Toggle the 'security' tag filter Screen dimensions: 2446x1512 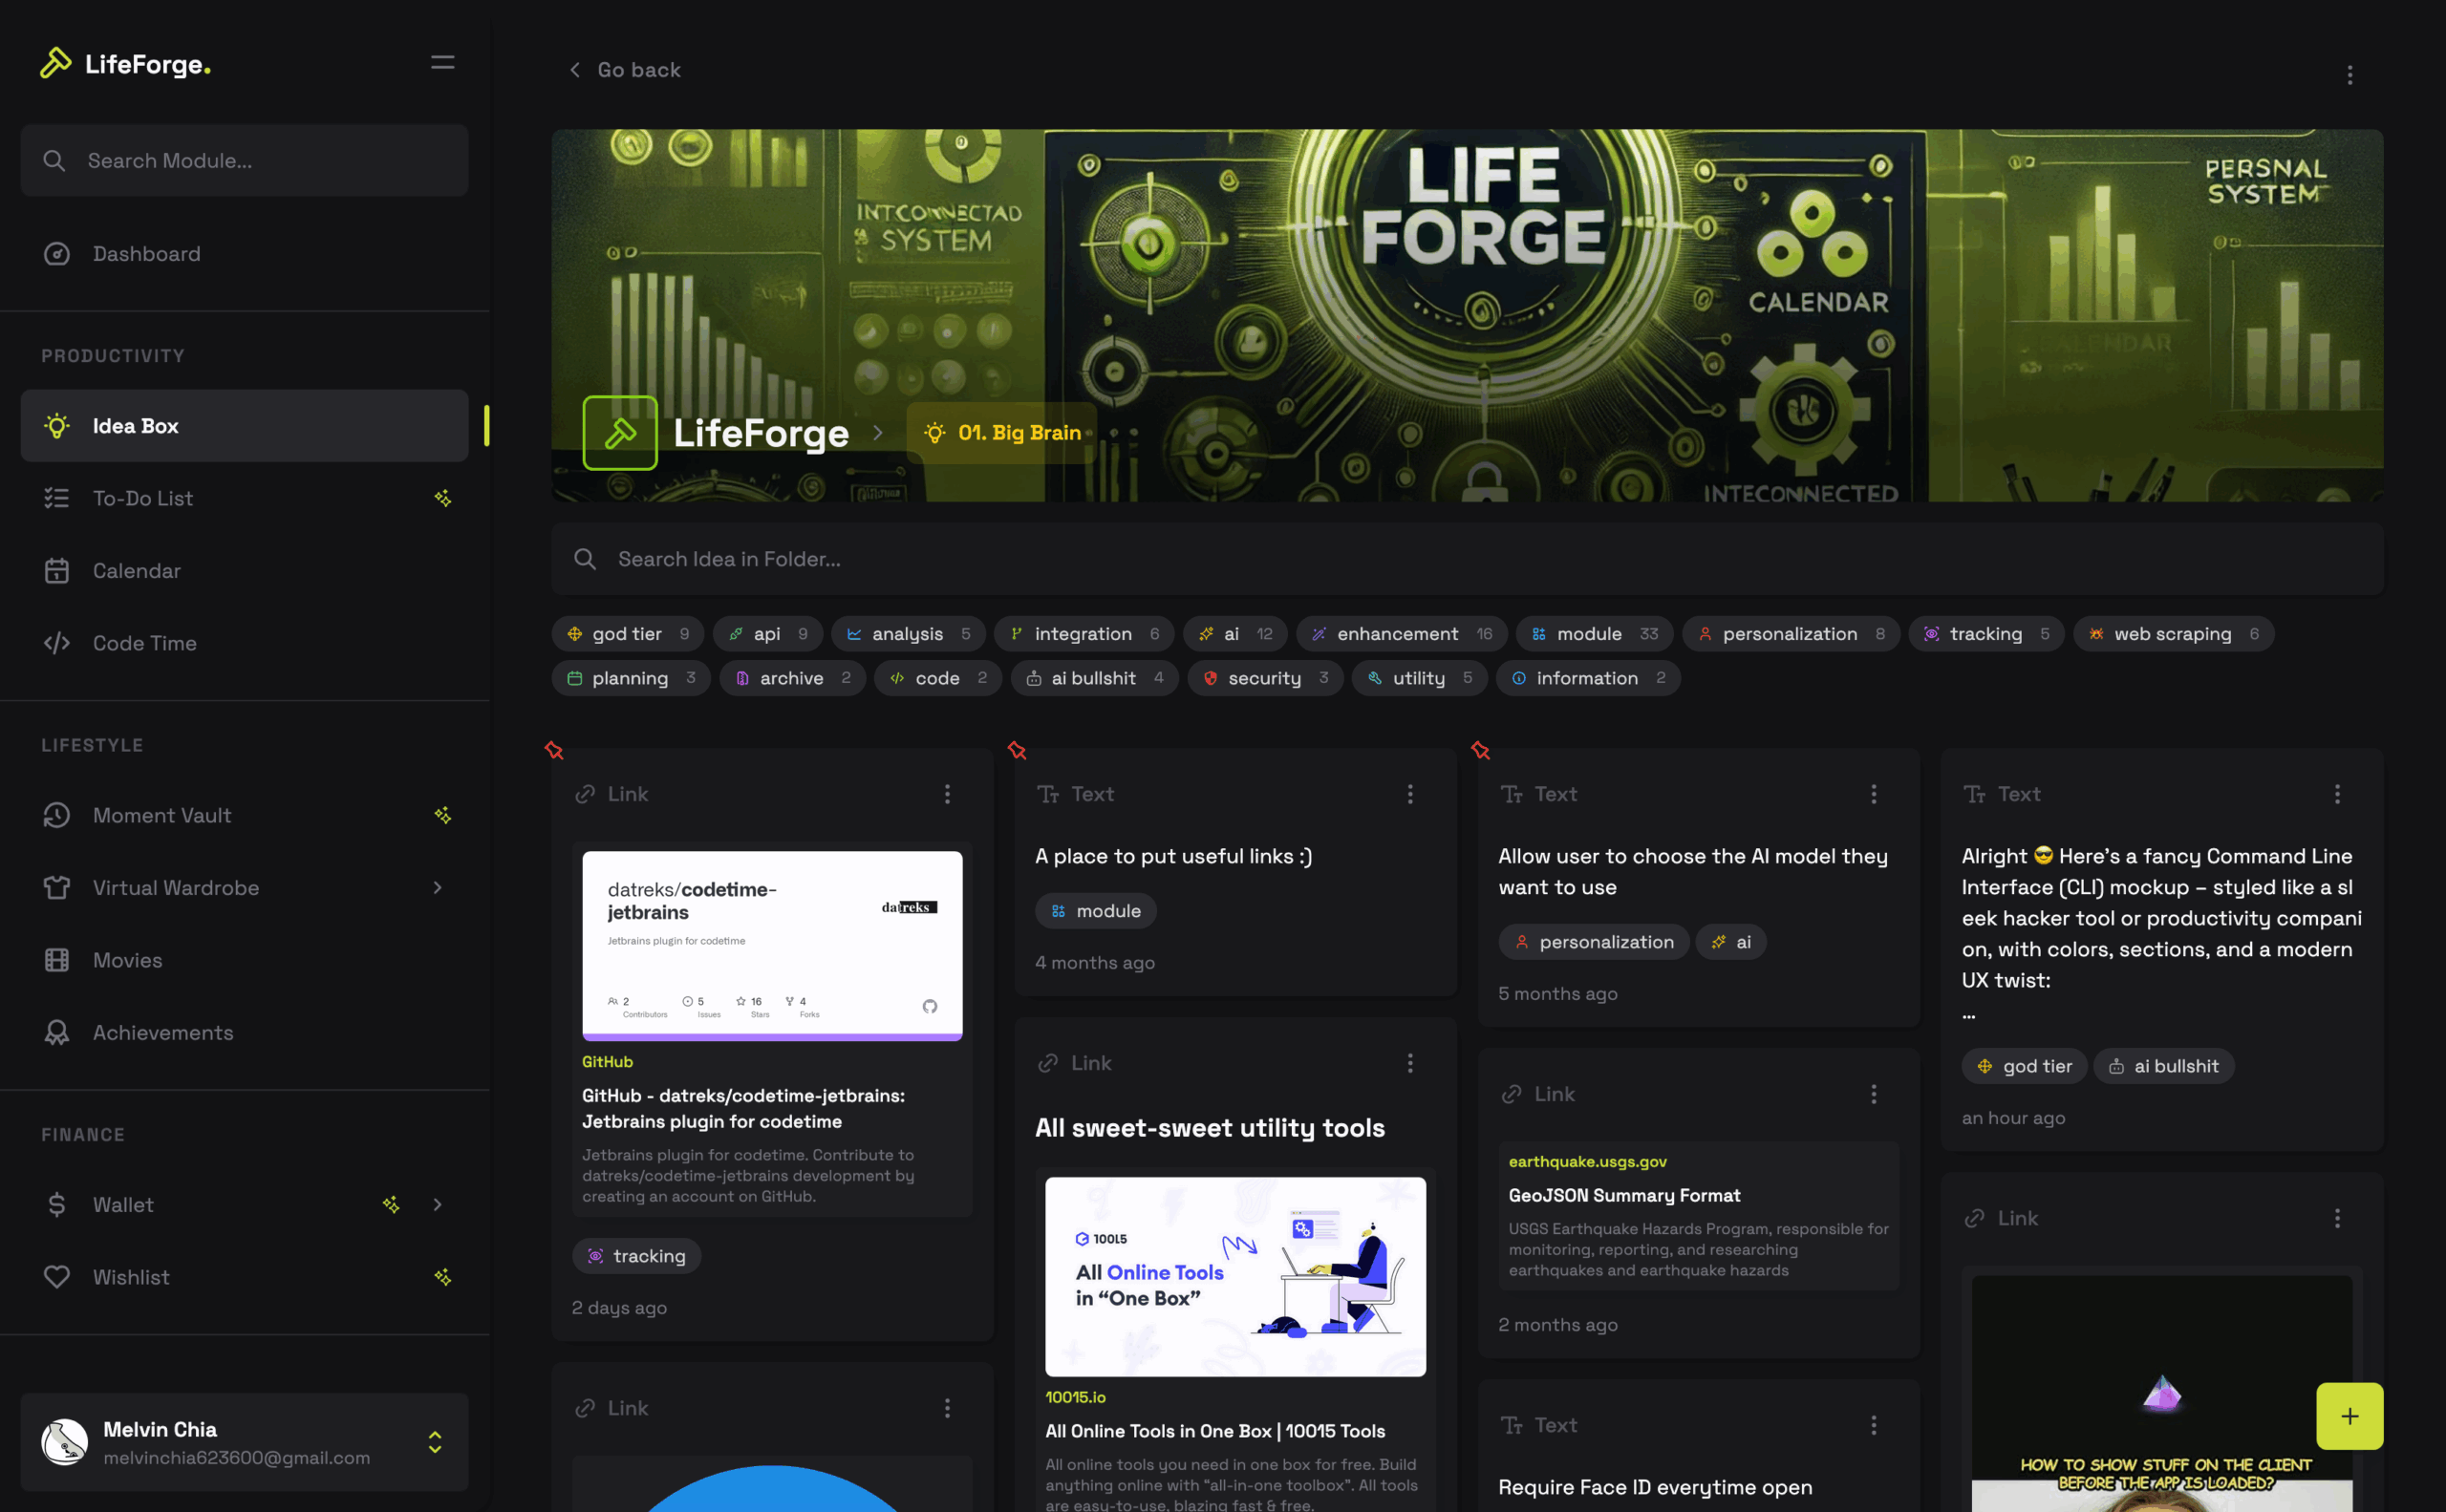(x=1263, y=678)
